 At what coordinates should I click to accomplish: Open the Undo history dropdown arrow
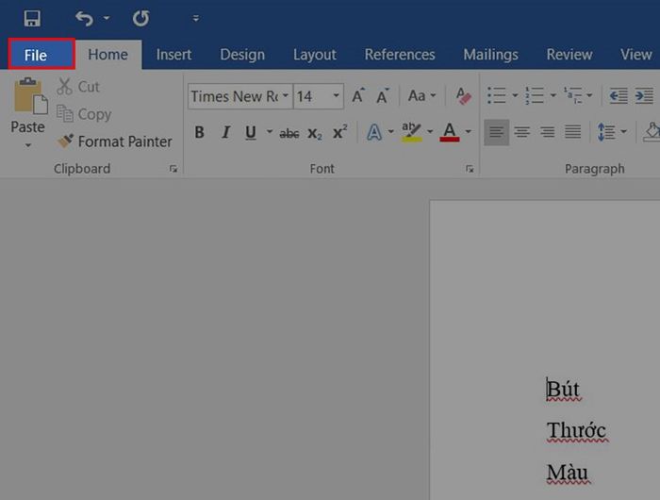107,18
